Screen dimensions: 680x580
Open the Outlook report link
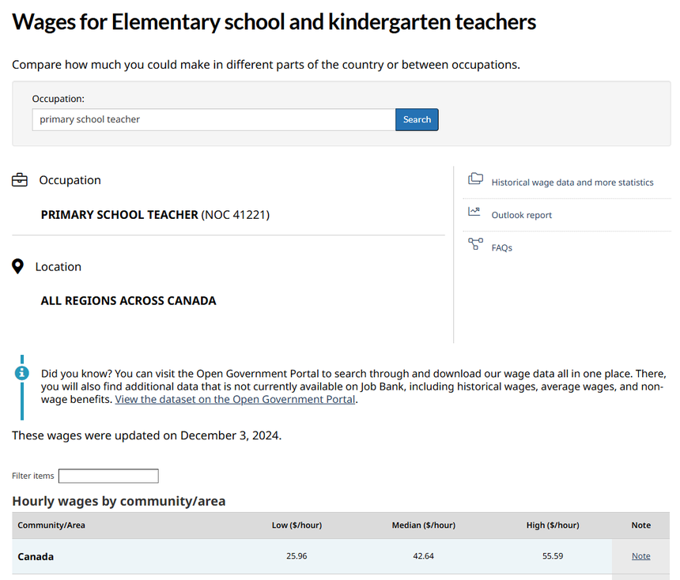pyautogui.click(x=522, y=215)
